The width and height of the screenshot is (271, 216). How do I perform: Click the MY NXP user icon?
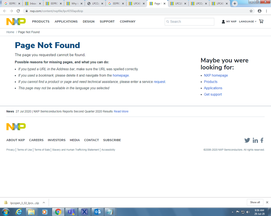tap(223, 22)
